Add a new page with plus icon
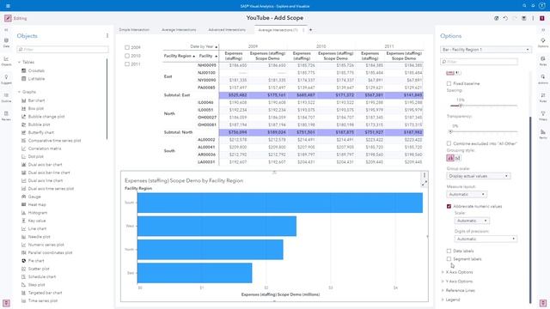 coord(310,30)
